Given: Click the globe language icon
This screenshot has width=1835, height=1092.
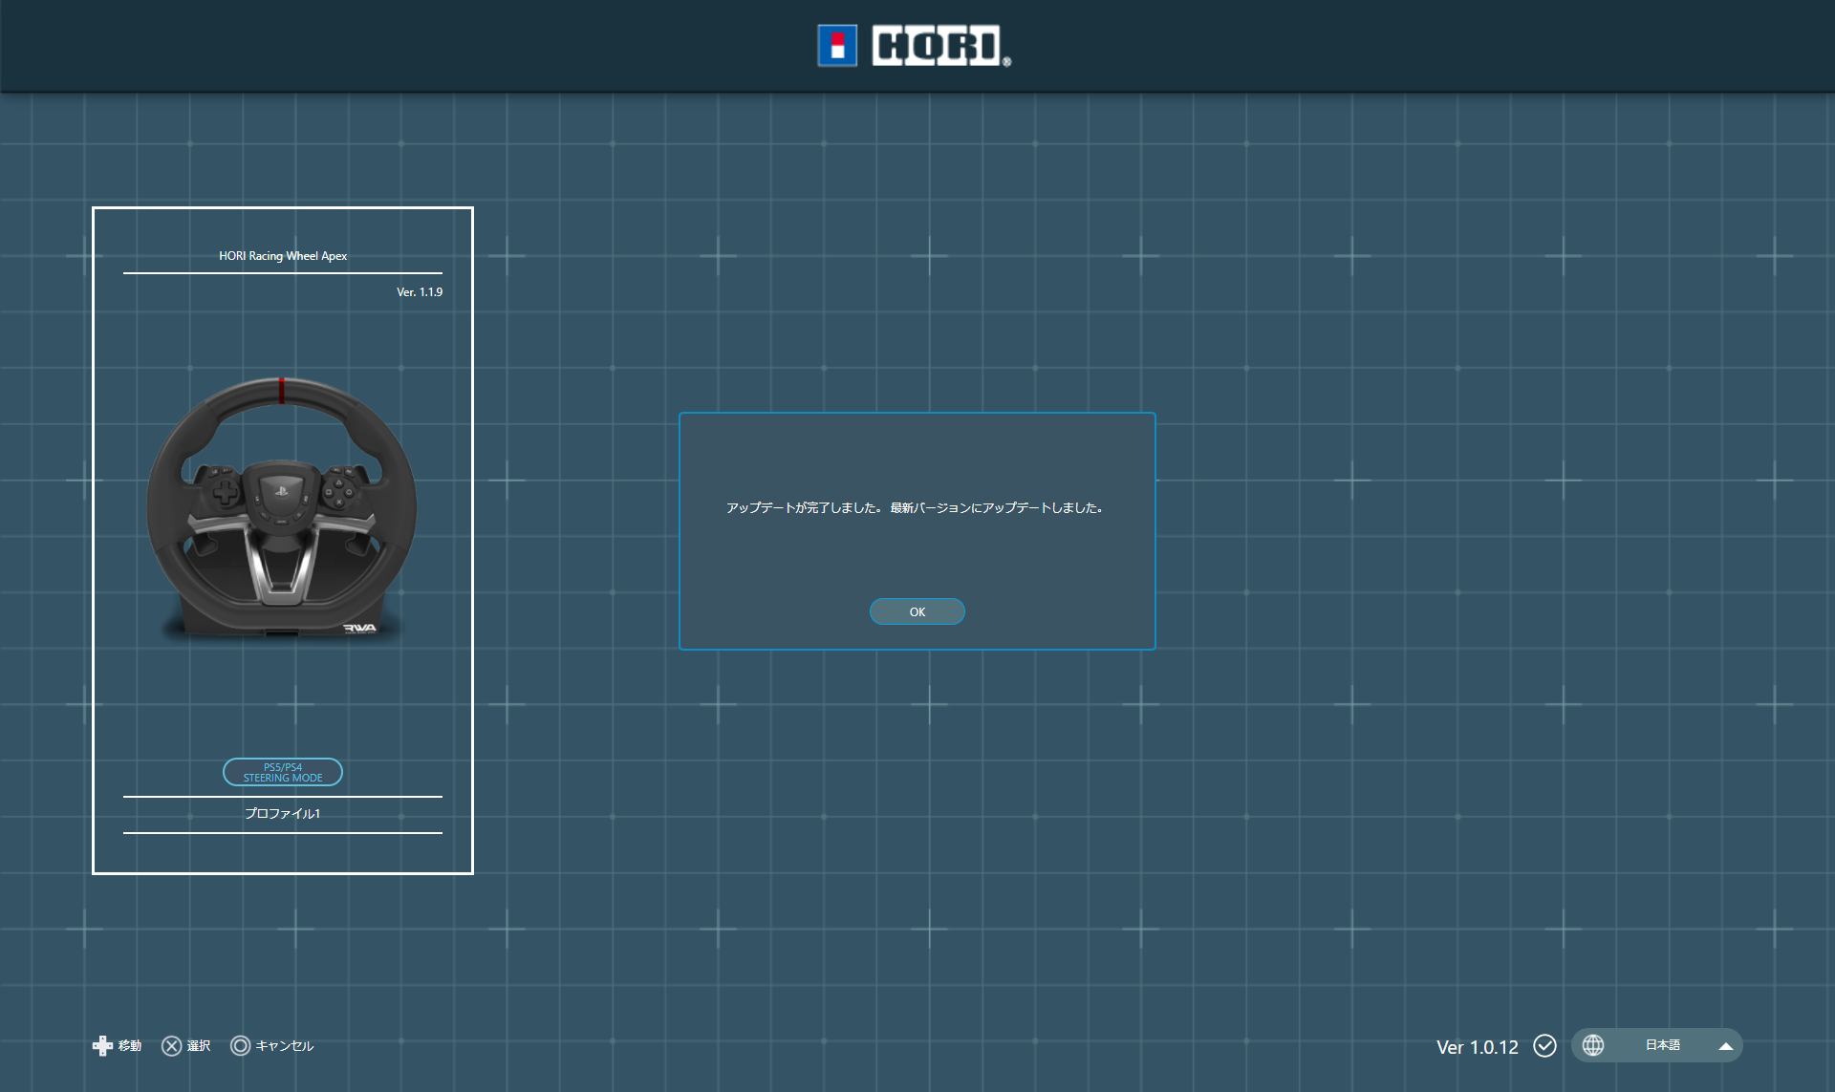Looking at the screenshot, I should [1593, 1045].
